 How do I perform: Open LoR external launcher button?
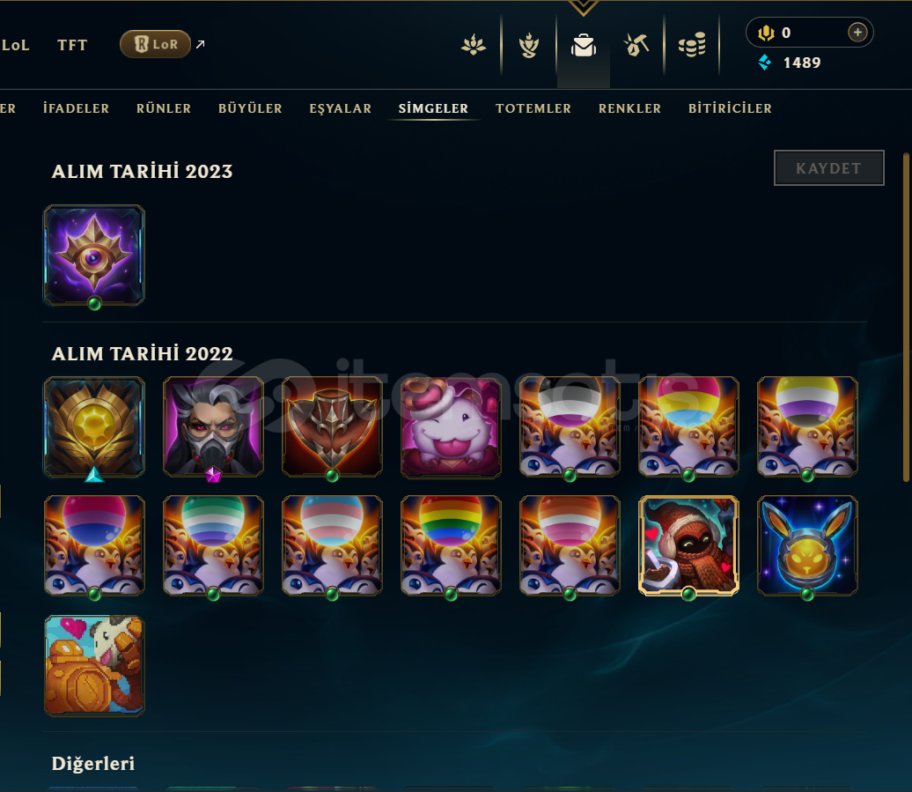155,44
